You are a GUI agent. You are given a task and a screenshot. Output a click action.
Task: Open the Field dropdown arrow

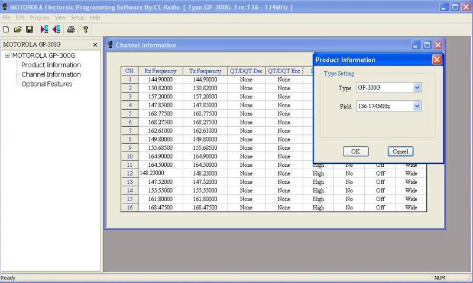(417, 106)
